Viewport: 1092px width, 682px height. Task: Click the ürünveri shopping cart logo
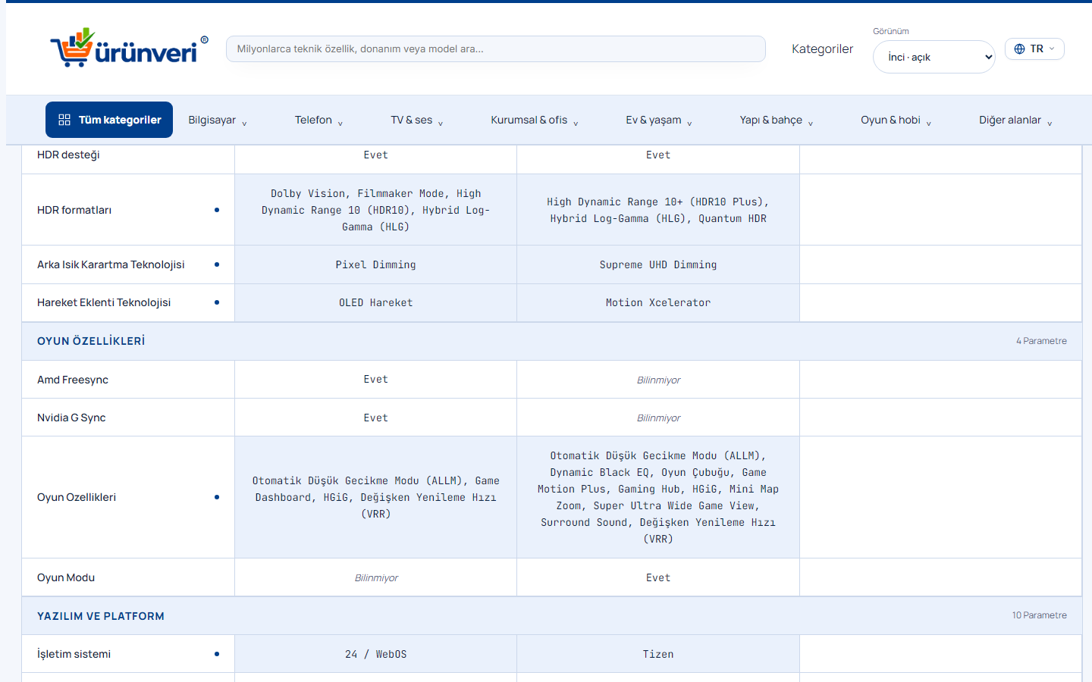point(129,48)
